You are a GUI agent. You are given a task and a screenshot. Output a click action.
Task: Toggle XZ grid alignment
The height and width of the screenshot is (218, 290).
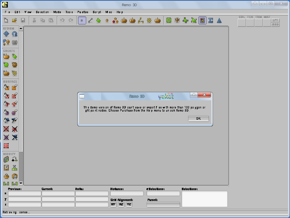pyautogui.click(x=121, y=204)
